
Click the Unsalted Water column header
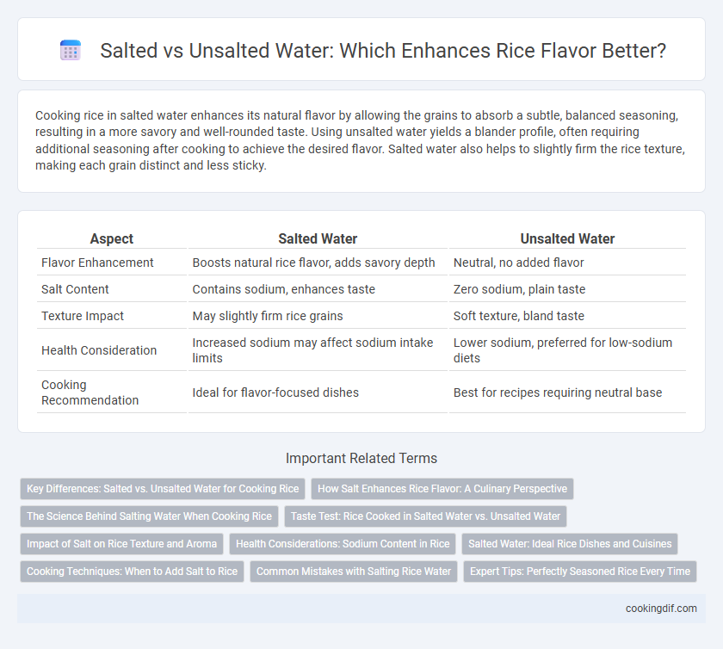(567, 238)
